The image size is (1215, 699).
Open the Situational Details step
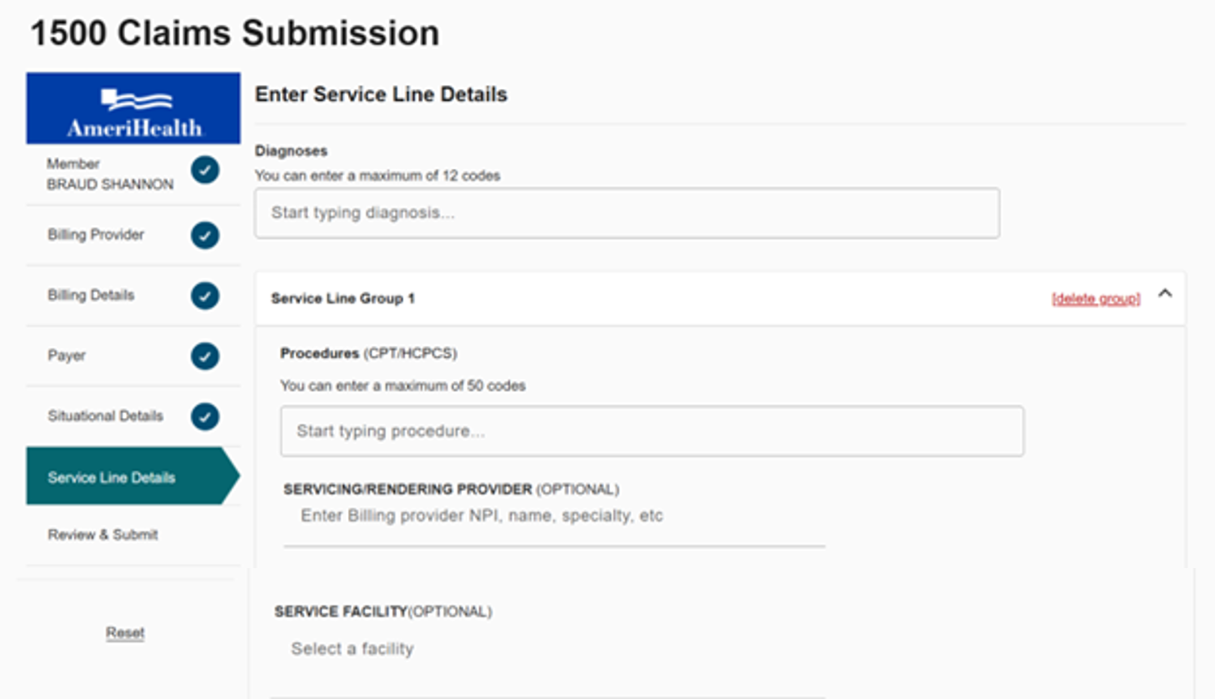(x=133, y=417)
